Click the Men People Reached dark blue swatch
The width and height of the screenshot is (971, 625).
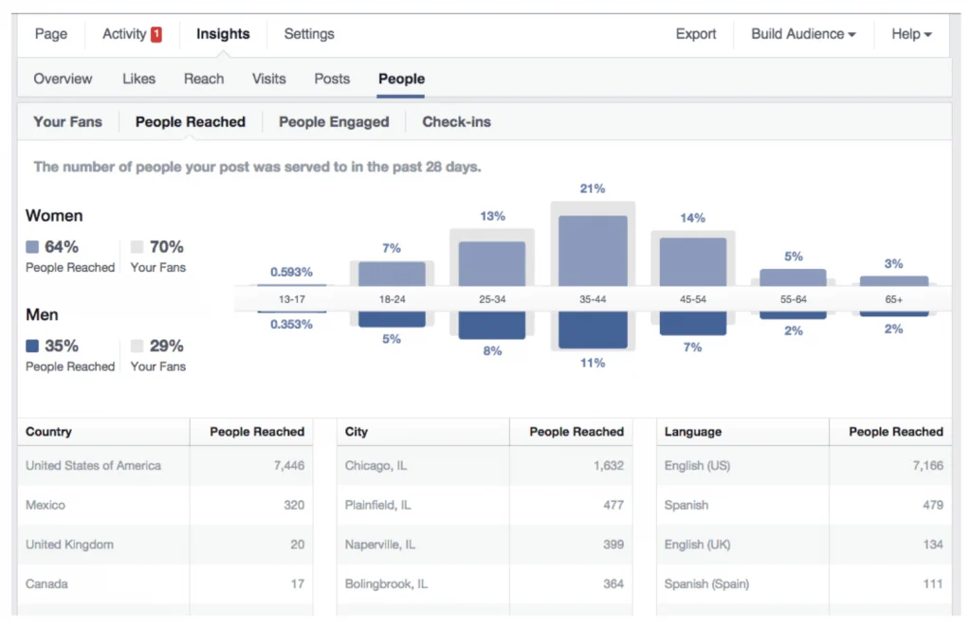(x=32, y=347)
